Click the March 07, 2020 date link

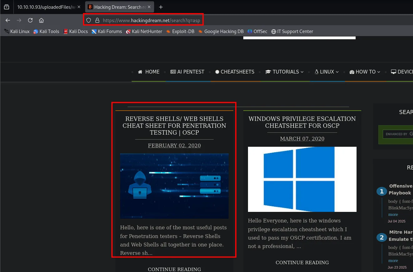pos(302,139)
